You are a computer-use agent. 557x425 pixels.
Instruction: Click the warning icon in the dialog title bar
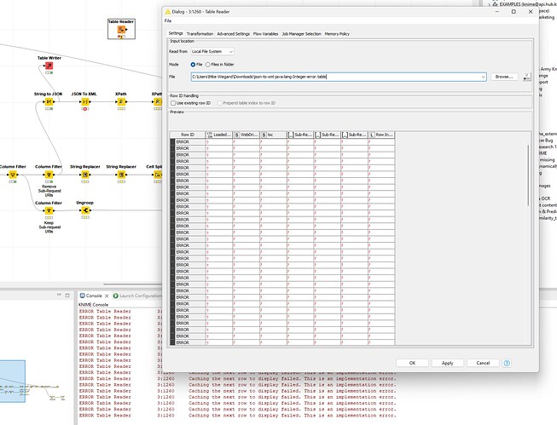pyautogui.click(x=168, y=12)
